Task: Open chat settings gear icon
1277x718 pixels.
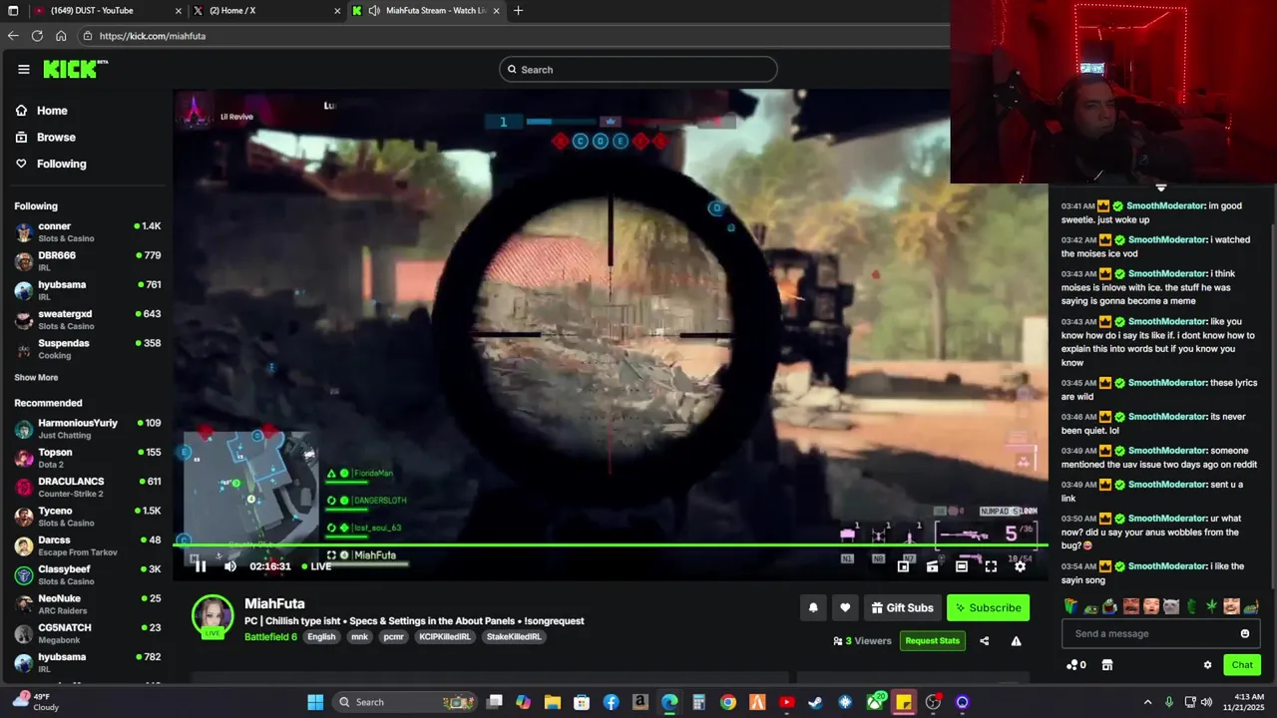Action: [x=1207, y=665]
